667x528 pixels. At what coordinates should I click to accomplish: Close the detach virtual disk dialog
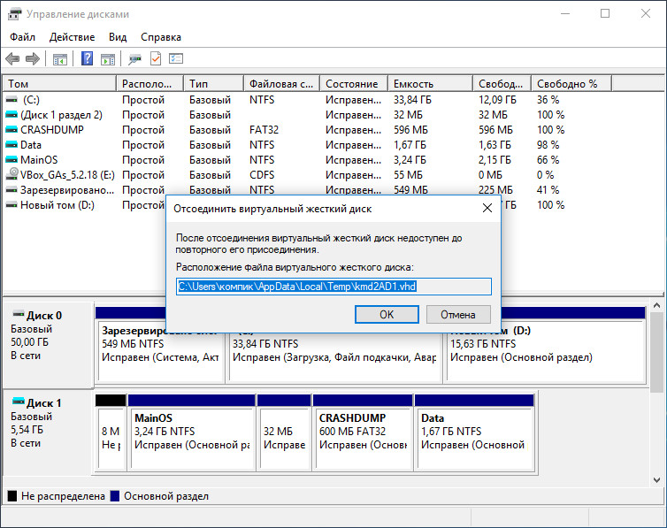point(487,209)
